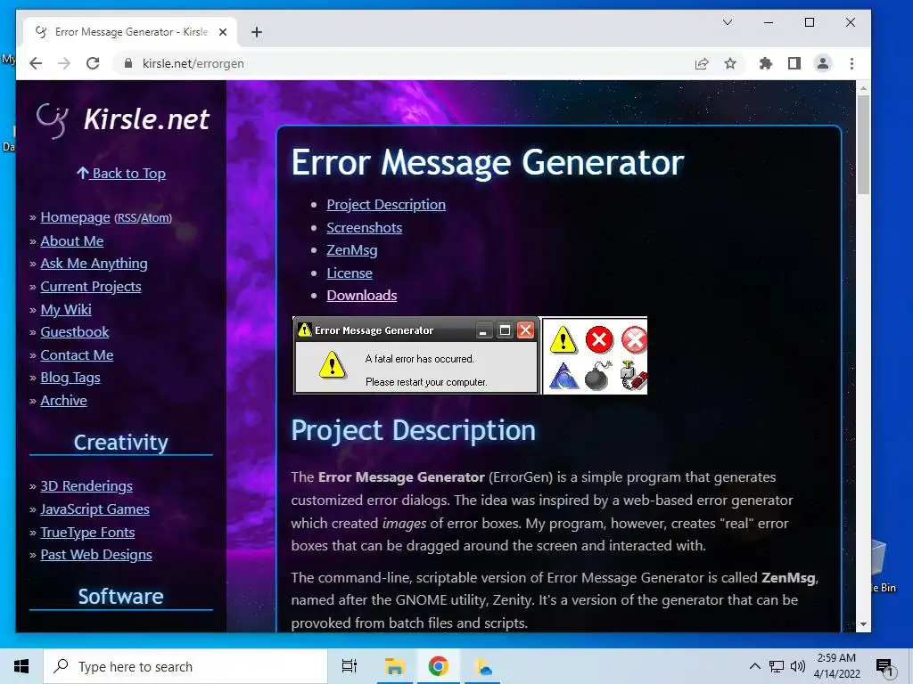Screen dimensions: 913x684
Task: Show hidden system tray icons
Action: pos(754,666)
